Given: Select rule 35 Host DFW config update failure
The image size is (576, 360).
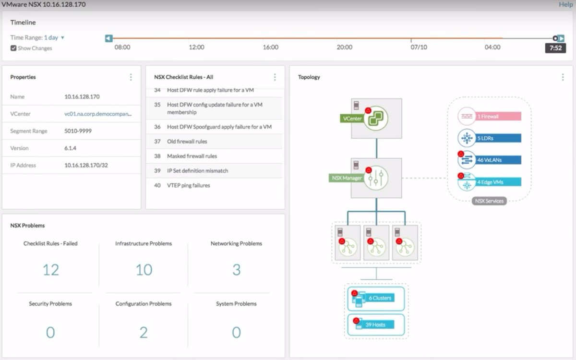Looking at the screenshot, I should 215,108.
